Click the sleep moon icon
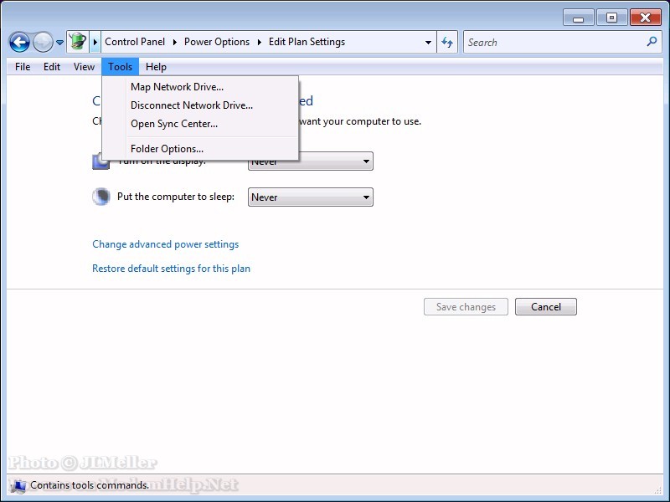The image size is (670, 502). click(x=100, y=197)
